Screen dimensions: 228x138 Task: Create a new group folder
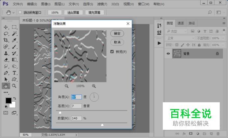[x=205, y=134]
